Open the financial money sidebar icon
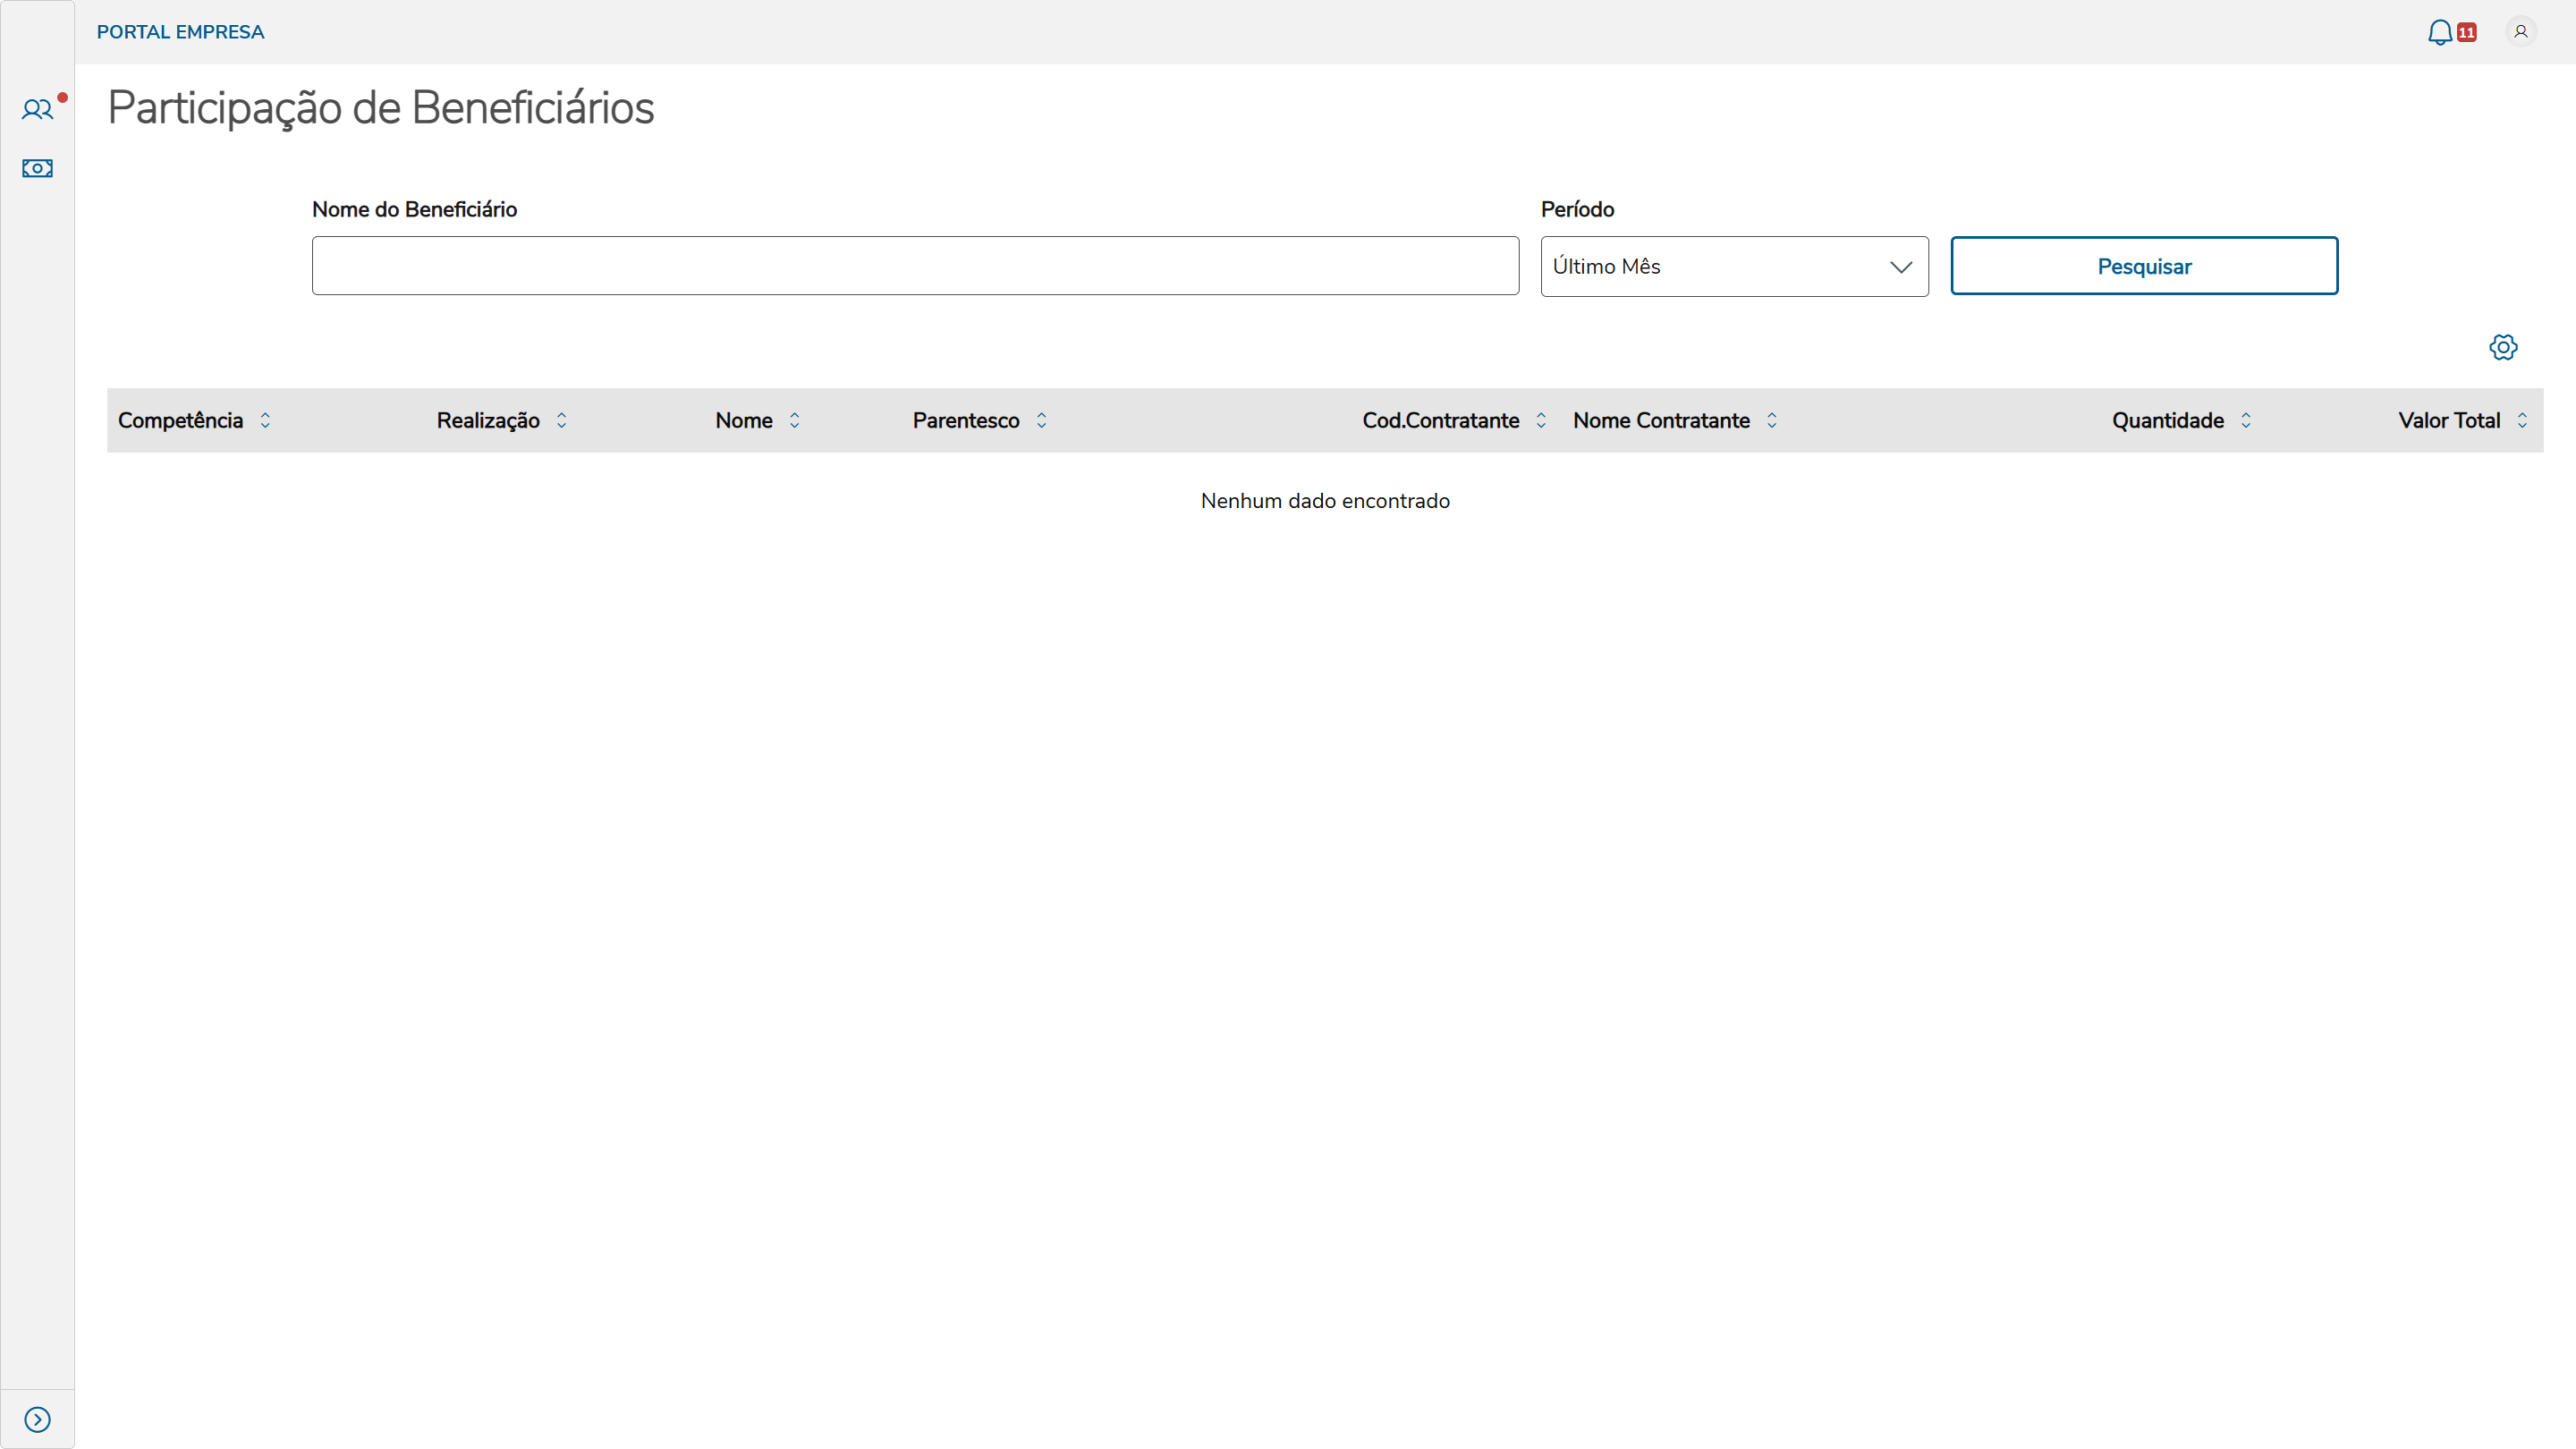This screenshot has height=1449, width=2576. (x=37, y=168)
